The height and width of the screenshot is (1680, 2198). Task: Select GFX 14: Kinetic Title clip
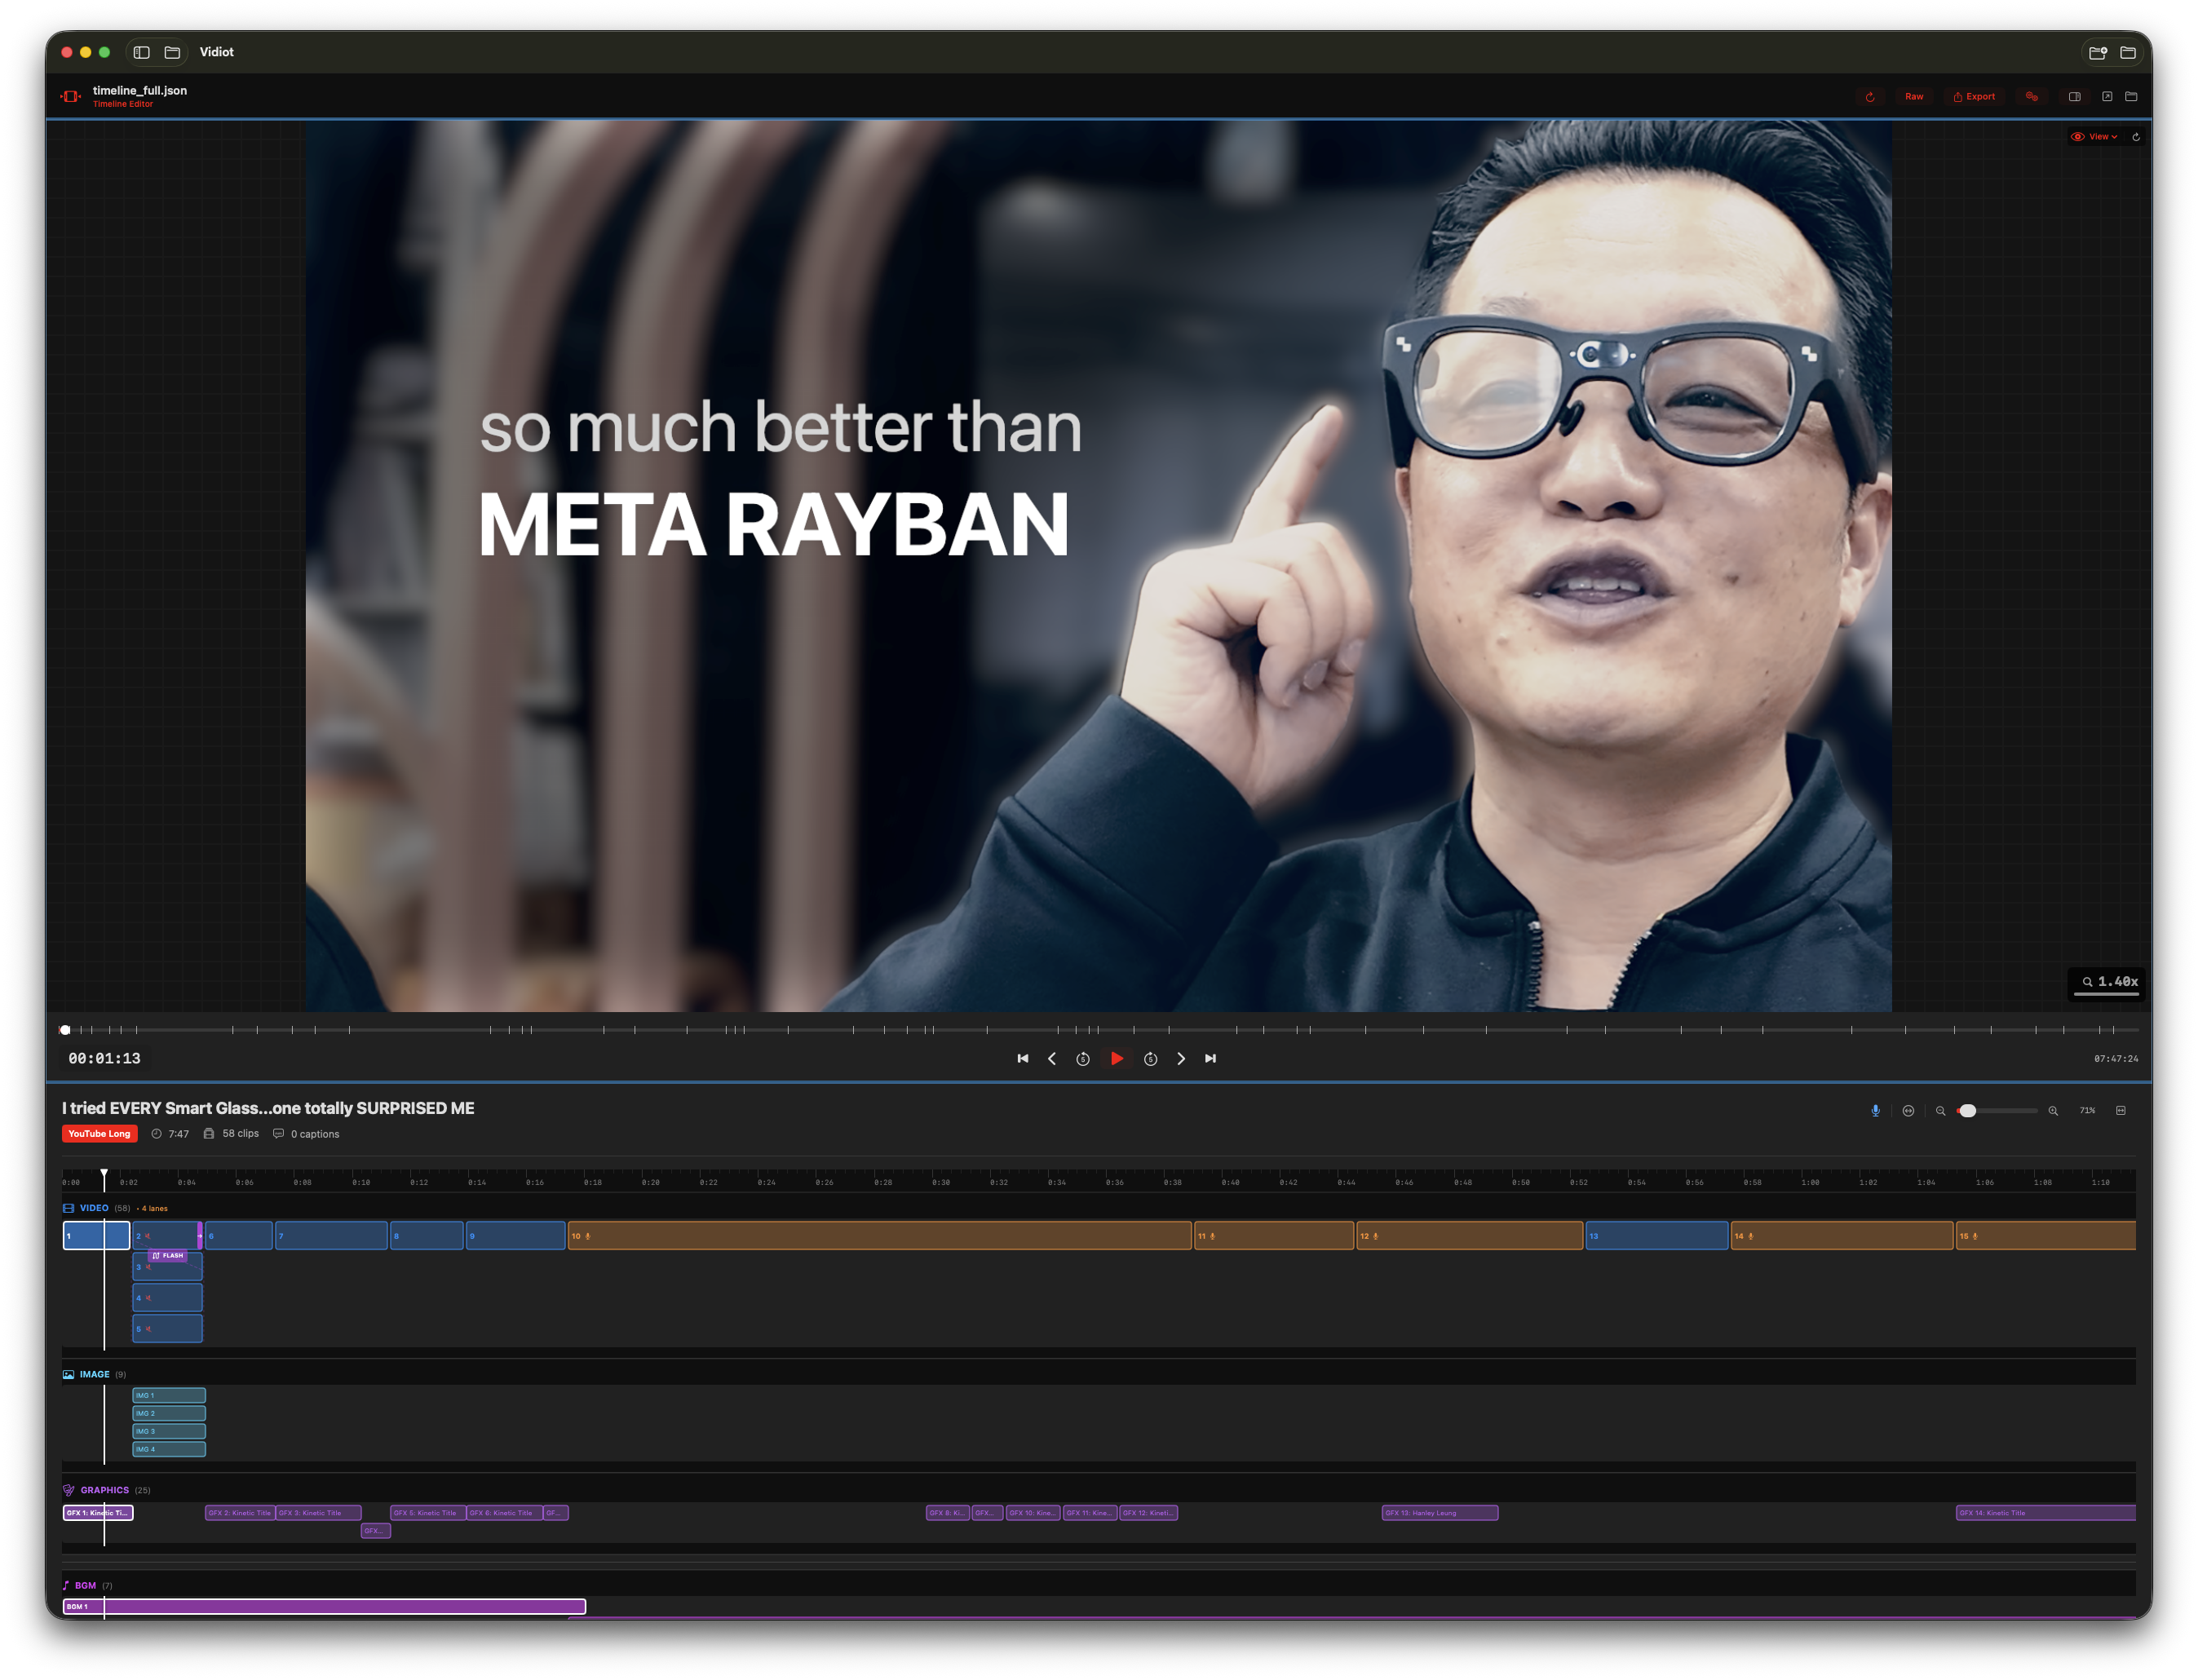[x=2045, y=1512]
